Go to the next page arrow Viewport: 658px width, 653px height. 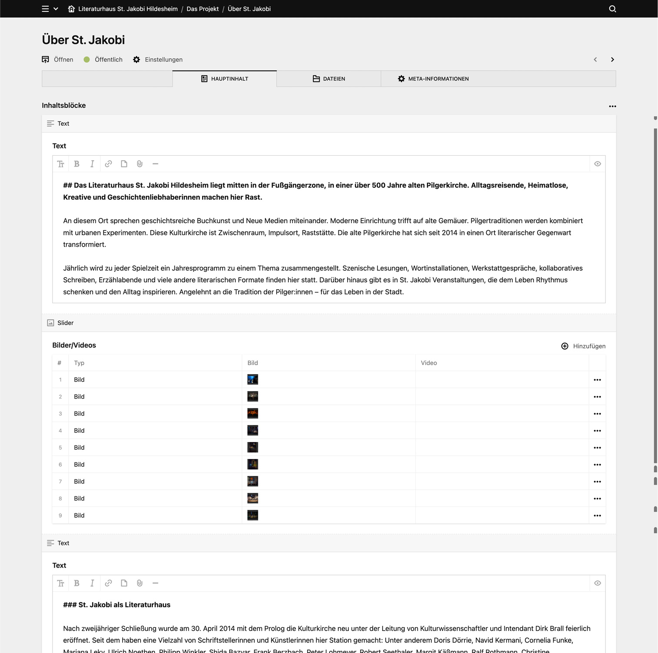pyautogui.click(x=612, y=60)
